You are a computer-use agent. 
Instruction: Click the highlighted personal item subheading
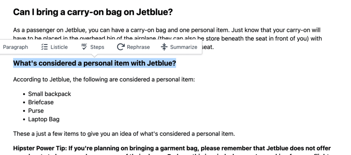tap(95, 63)
